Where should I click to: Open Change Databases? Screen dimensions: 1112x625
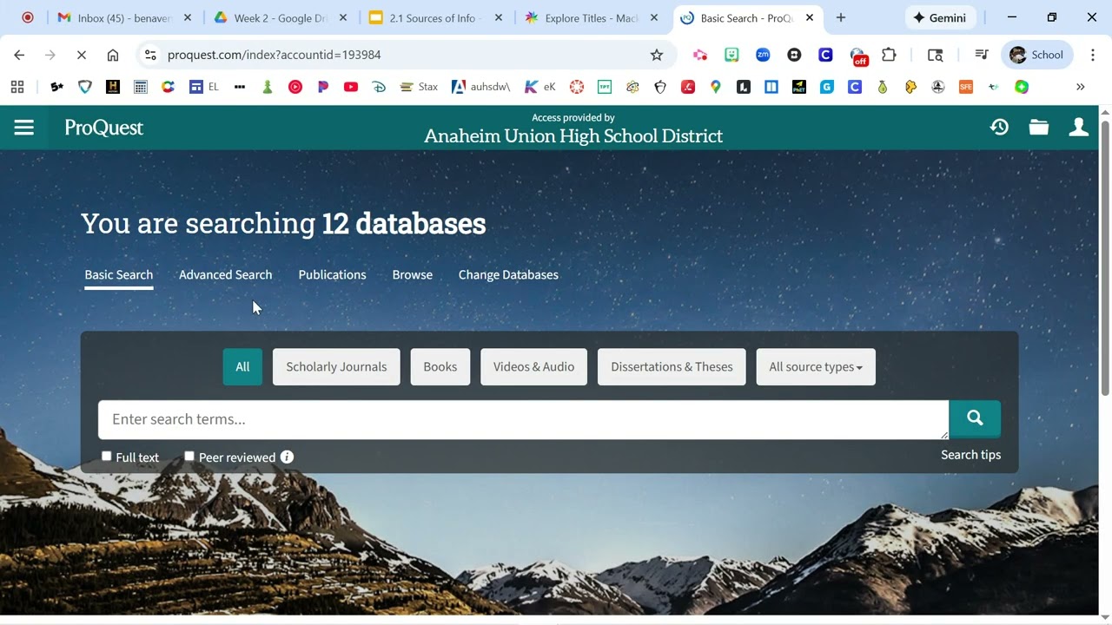click(508, 274)
